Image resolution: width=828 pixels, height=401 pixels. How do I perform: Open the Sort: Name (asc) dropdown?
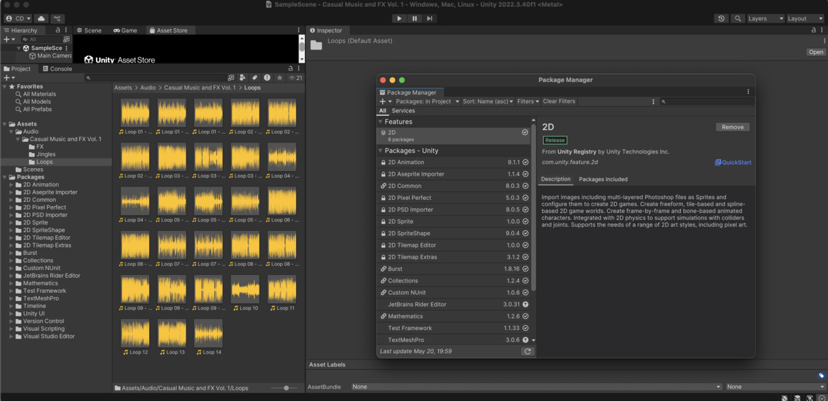coord(488,101)
